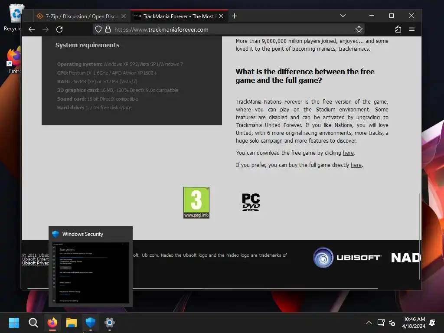Open File Explorer from the taskbar
The height and width of the screenshot is (333, 444).
click(x=72, y=323)
